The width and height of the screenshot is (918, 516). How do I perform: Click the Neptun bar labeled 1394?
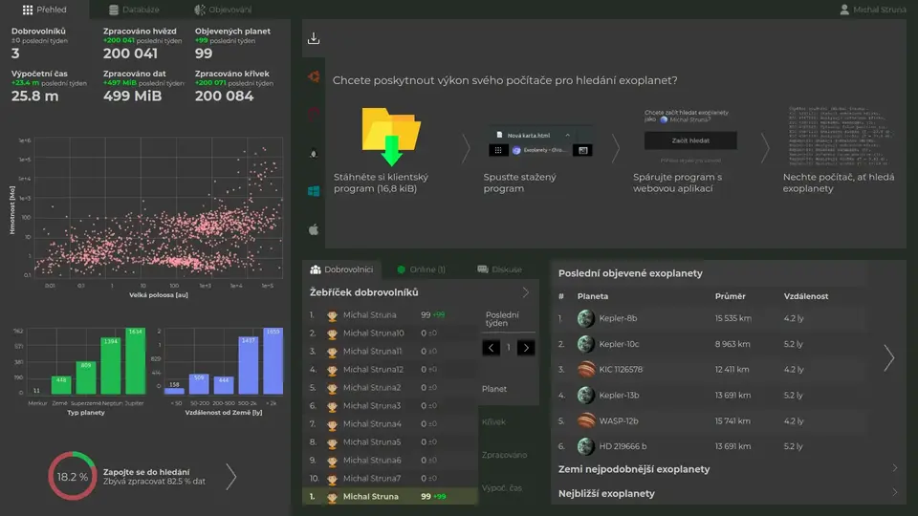click(x=111, y=366)
